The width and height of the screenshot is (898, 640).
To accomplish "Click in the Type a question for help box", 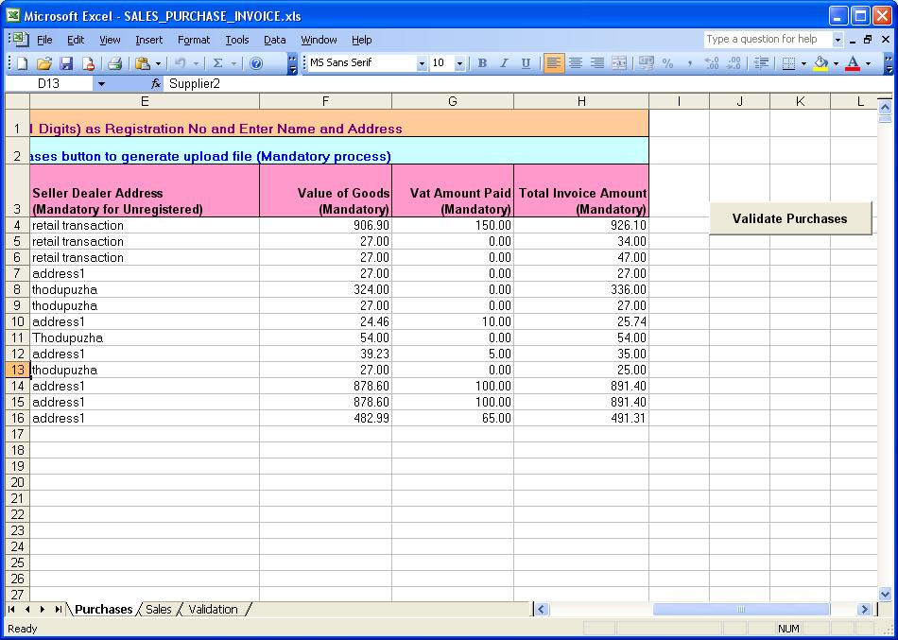I will tap(768, 40).
